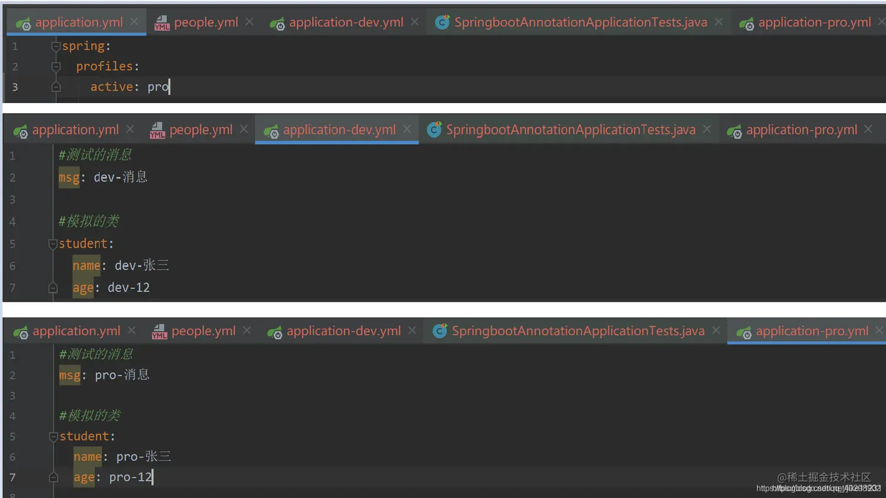The image size is (886, 498).
Task: Close application-dev.yml tab in the spring profiles editor
Action: click(415, 22)
